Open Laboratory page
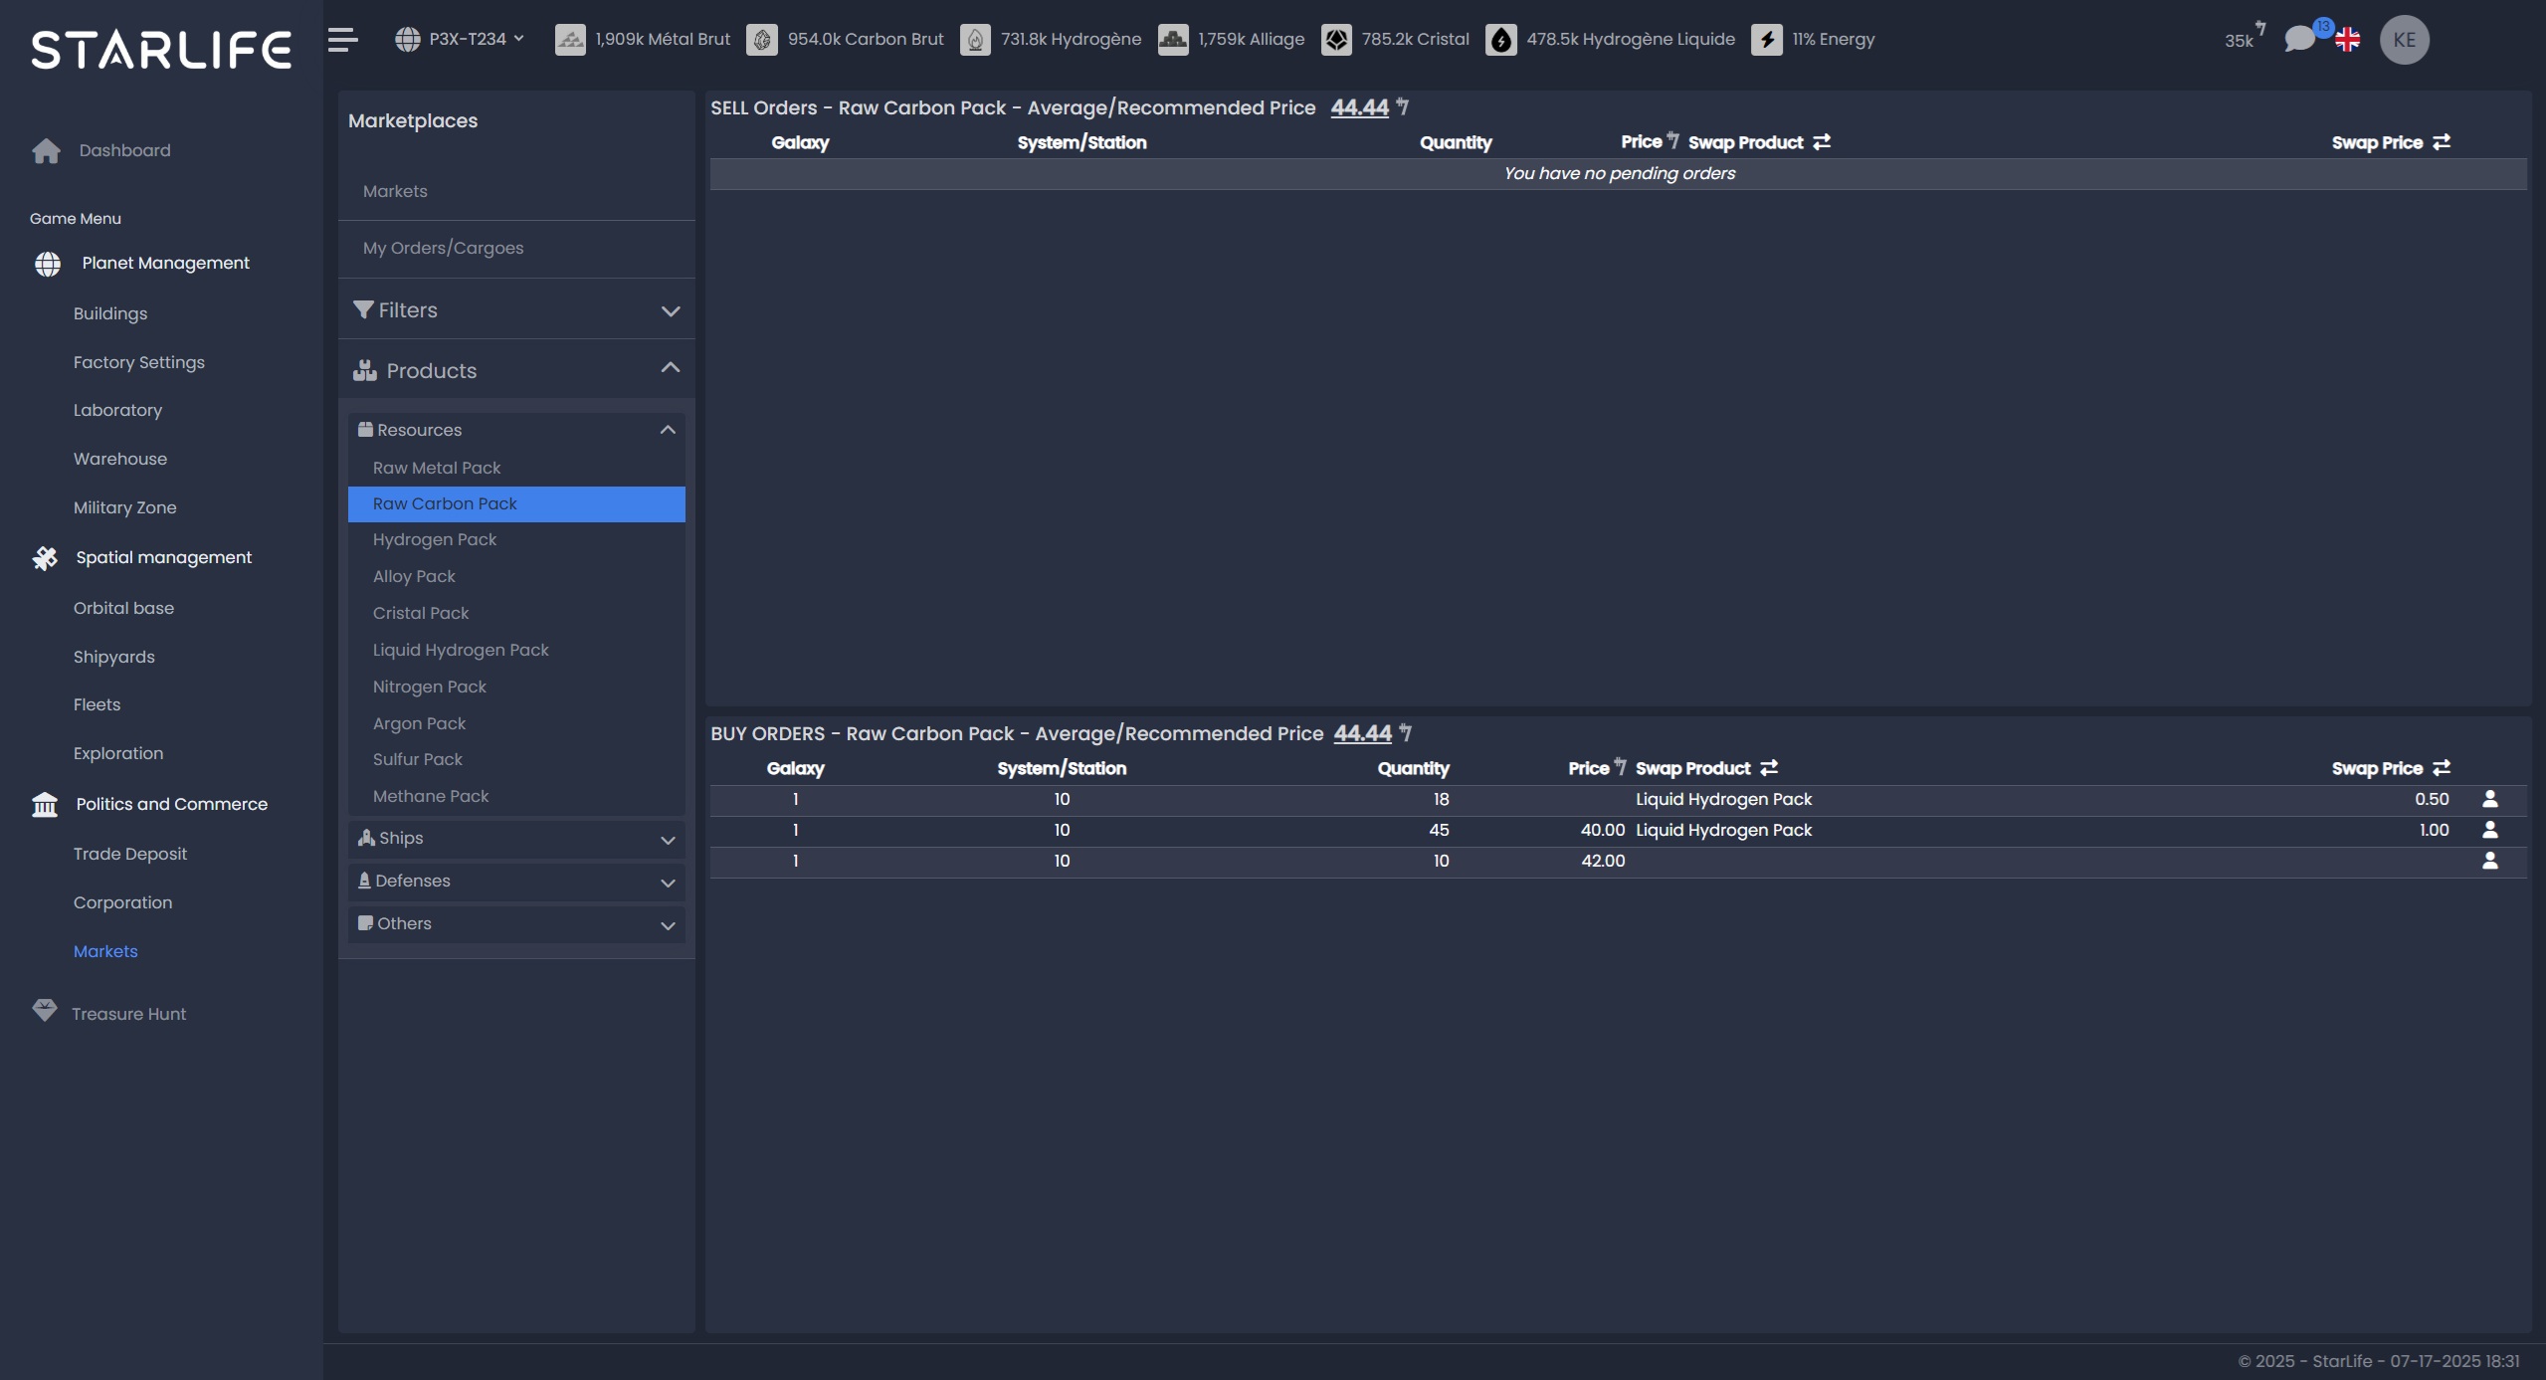 tap(117, 410)
